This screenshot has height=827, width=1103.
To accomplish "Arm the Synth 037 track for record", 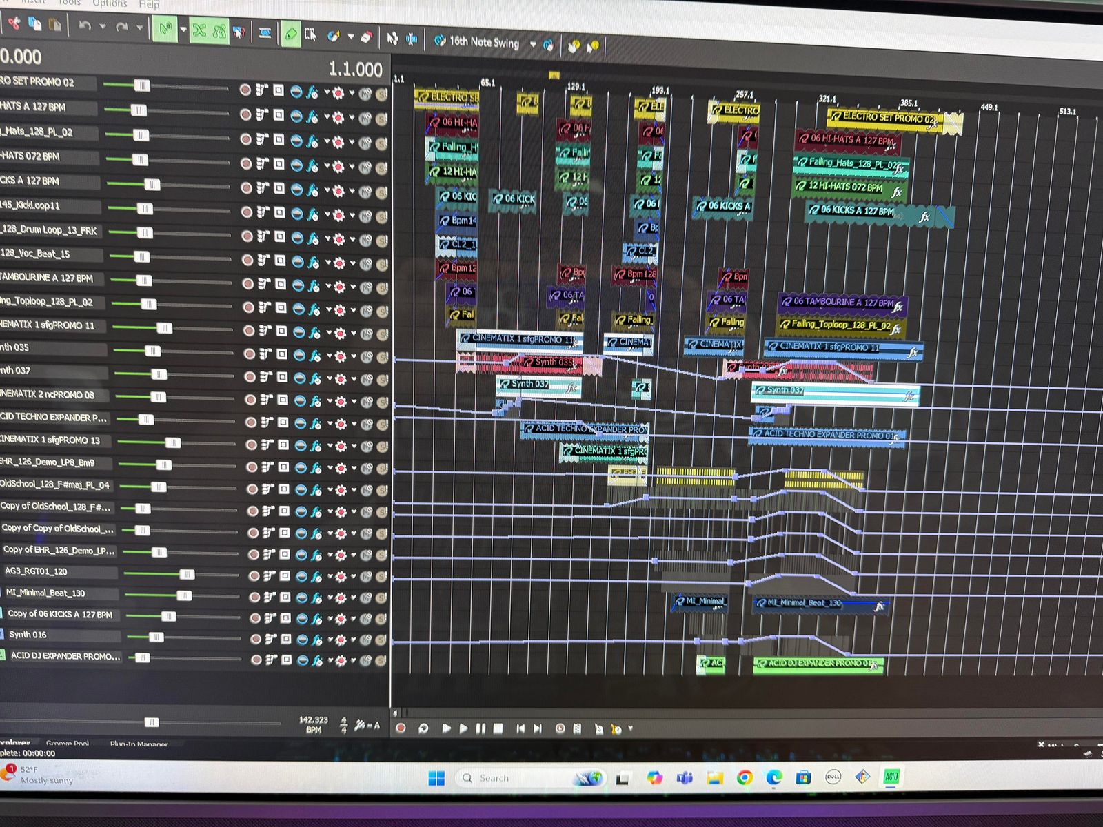I will [250, 378].
